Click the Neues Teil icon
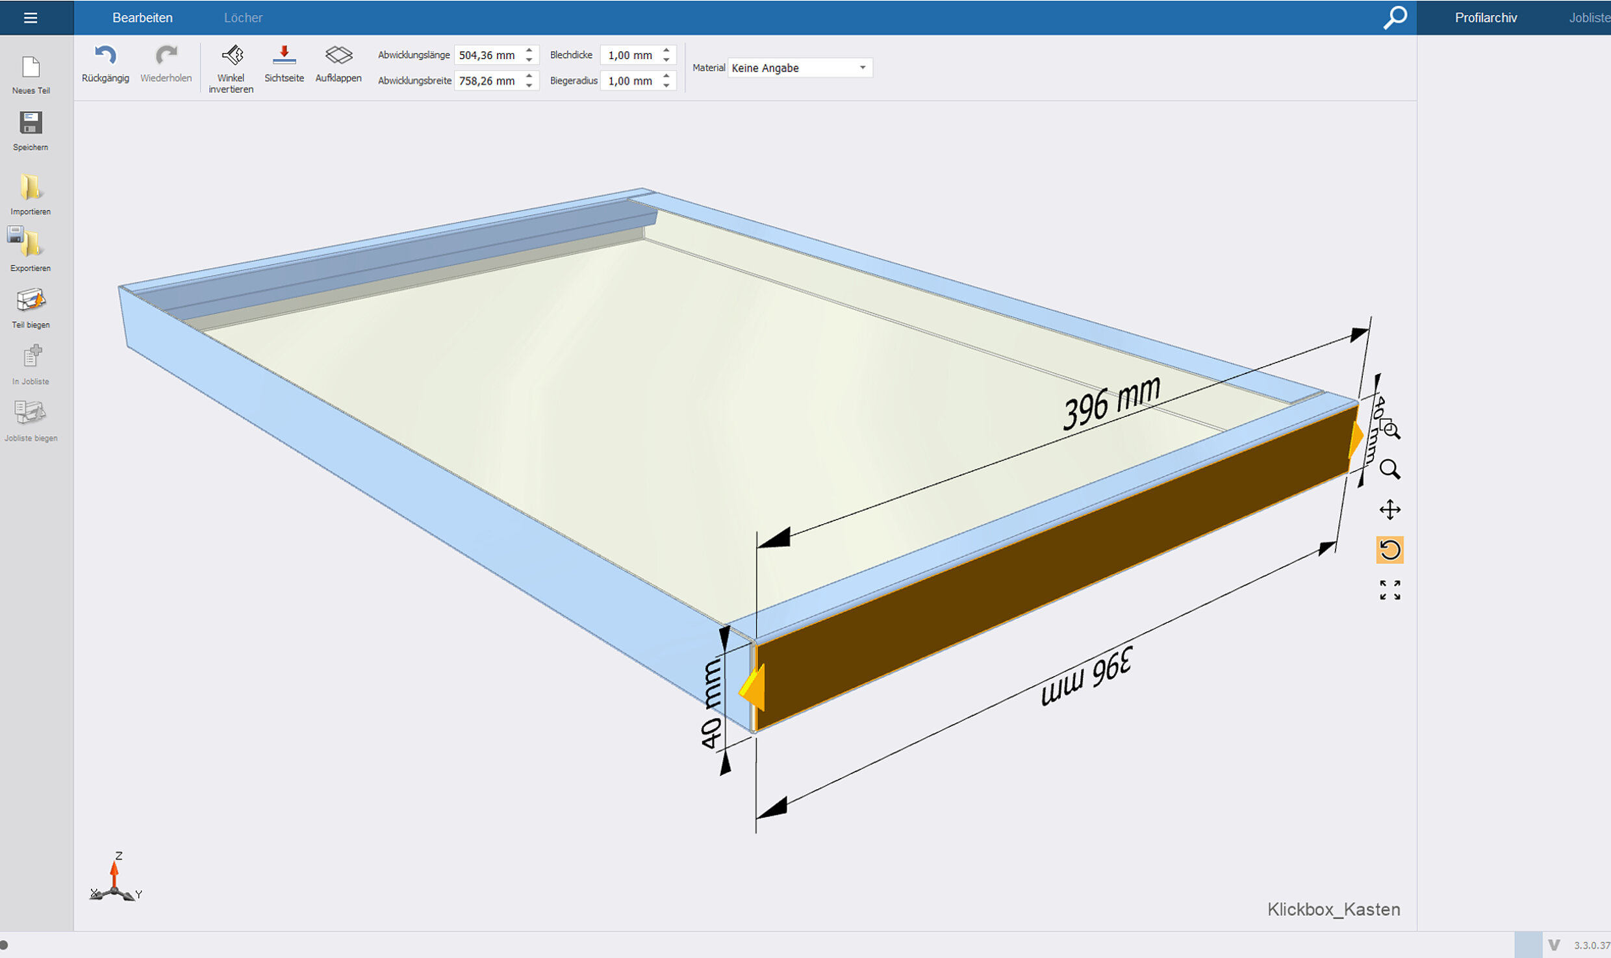Screen dimensions: 1611x958 (x=31, y=68)
